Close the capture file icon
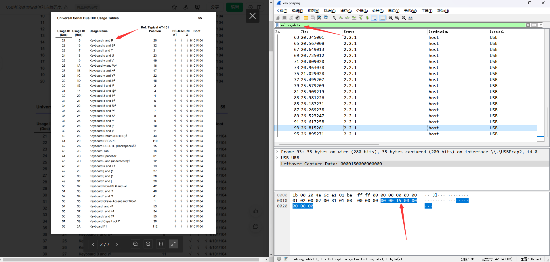The image size is (550, 262). pos(319,18)
